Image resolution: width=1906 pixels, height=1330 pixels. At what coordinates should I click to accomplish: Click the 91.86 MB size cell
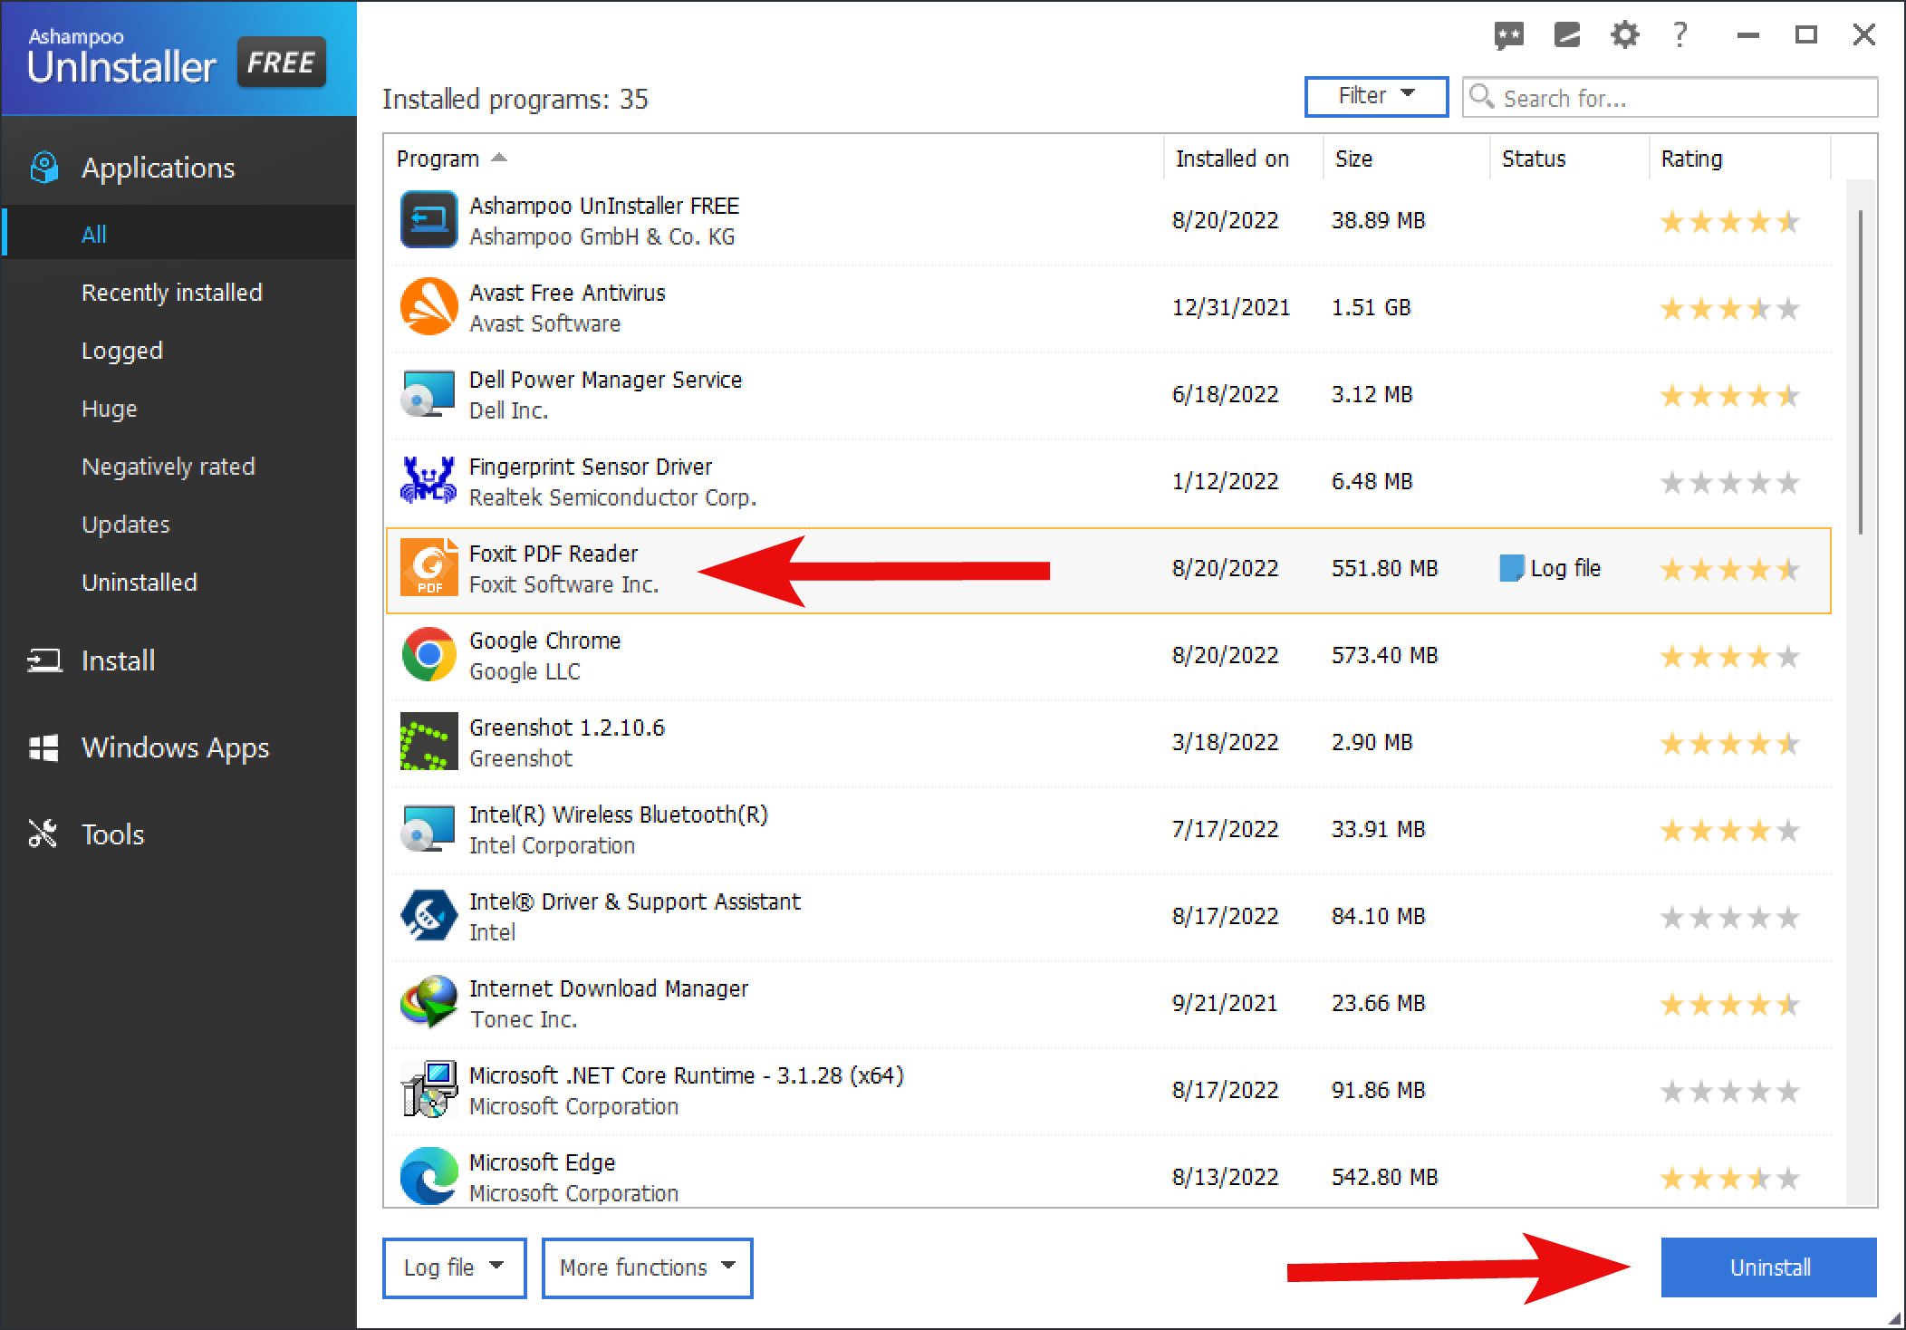(1378, 1090)
